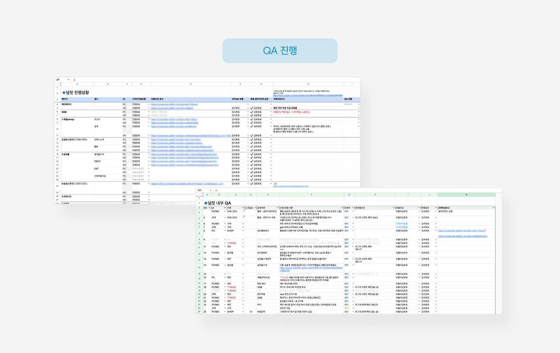560x353 pixels.
Task: Open the 상세구분 column filter icon
Action: point(277,208)
